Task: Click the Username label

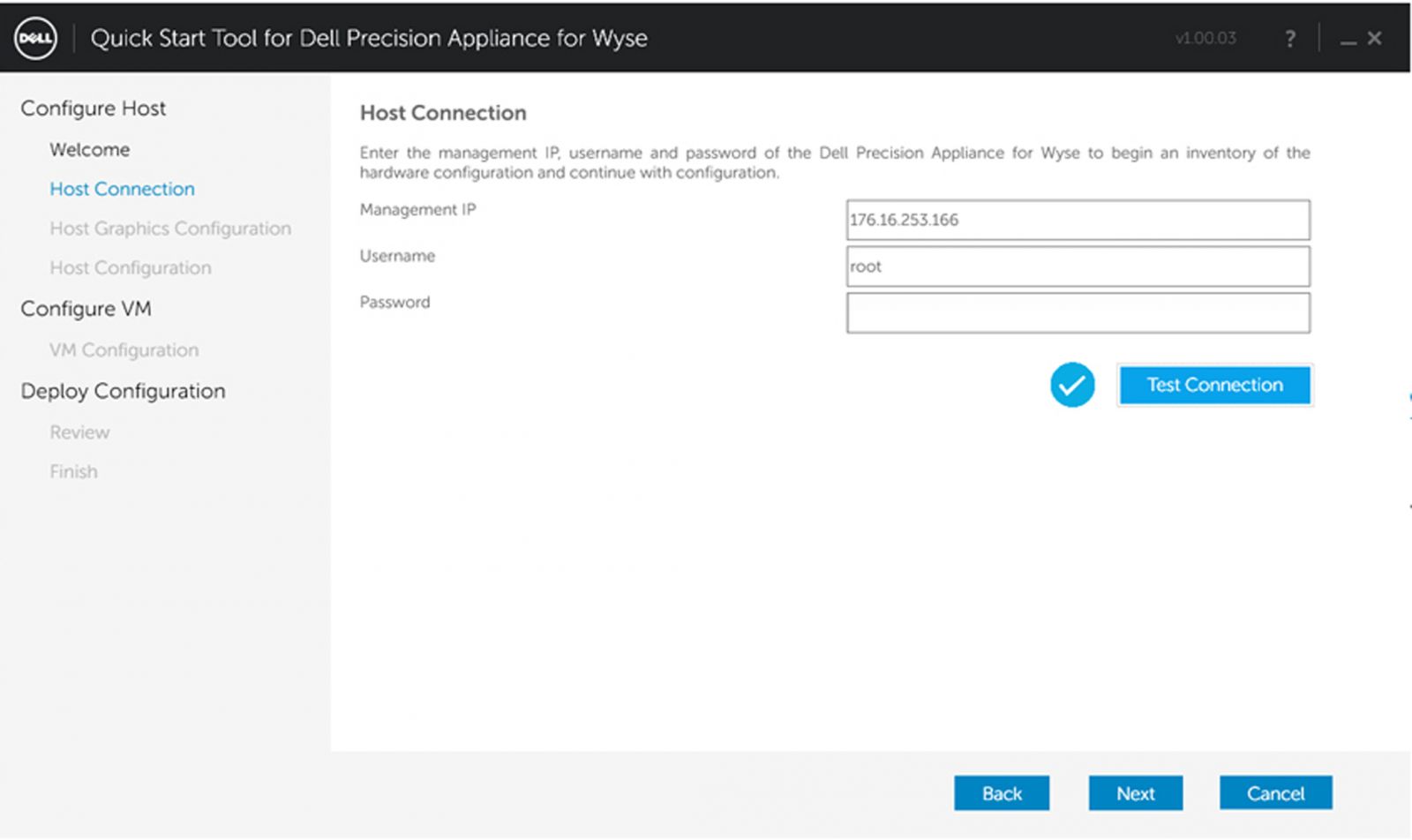Action: (x=397, y=256)
